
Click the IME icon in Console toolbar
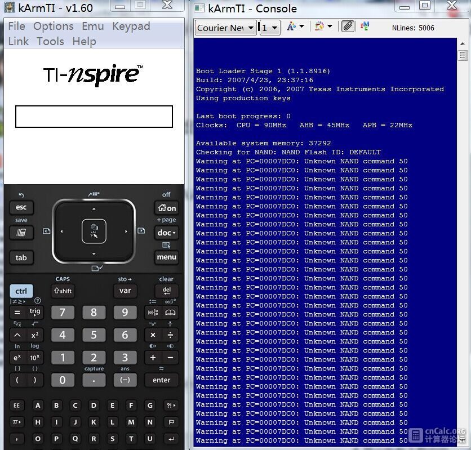coord(365,26)
